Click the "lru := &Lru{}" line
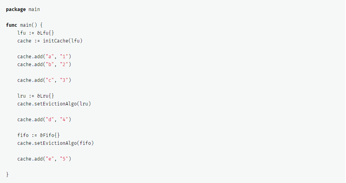Image resolution: width=346 pixels, height=183 pixels. coord(38,96)
